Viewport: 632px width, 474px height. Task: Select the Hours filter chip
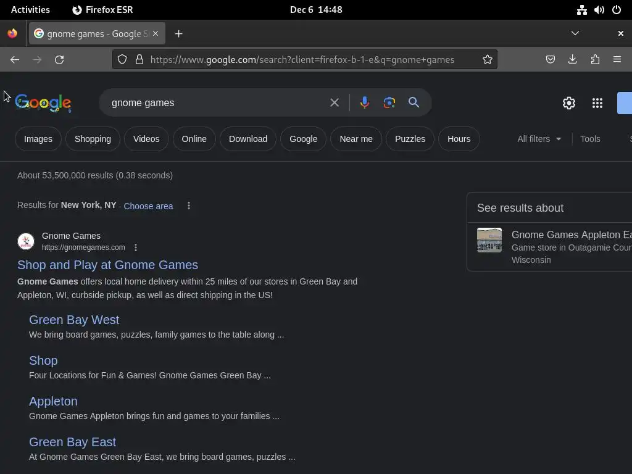(x=459, y=139)
